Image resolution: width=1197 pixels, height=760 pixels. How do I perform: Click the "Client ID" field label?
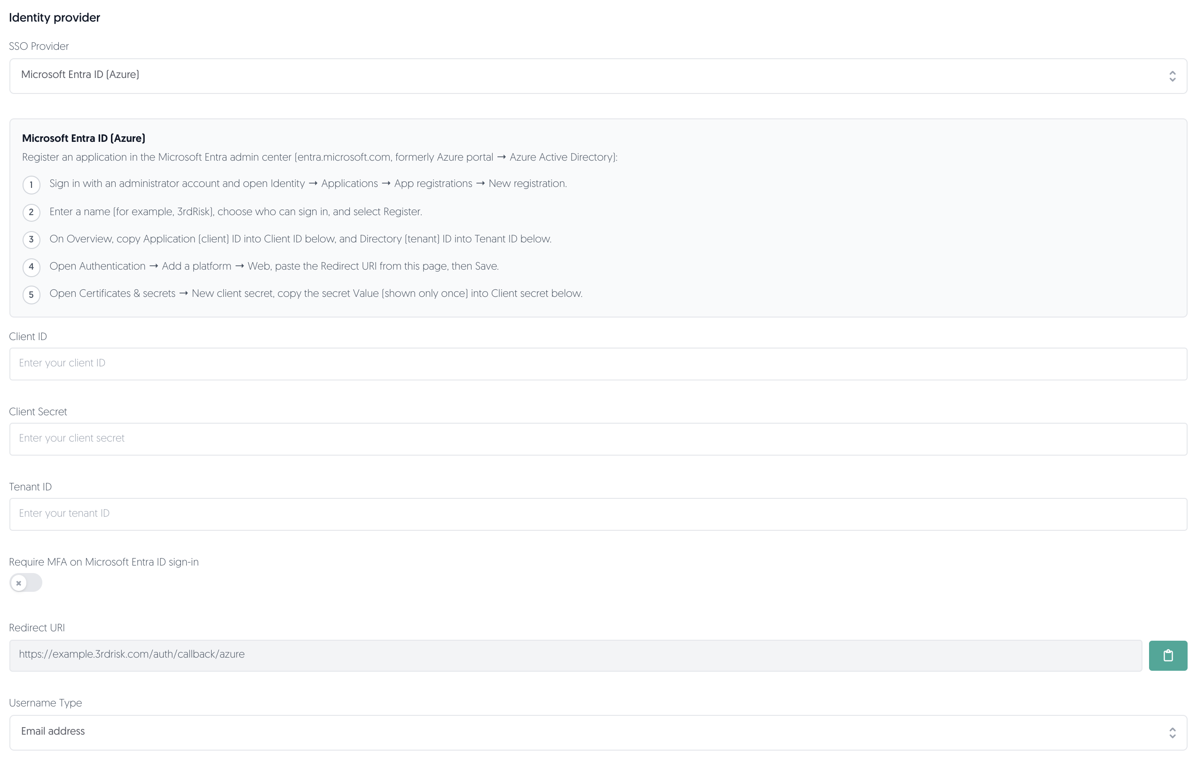tap(28, 336)
